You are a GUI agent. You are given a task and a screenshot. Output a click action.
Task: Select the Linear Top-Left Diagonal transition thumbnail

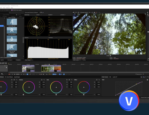pos(12,47)
